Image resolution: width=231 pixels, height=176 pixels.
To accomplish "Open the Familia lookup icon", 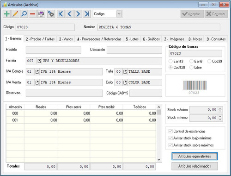I will 39,61.
